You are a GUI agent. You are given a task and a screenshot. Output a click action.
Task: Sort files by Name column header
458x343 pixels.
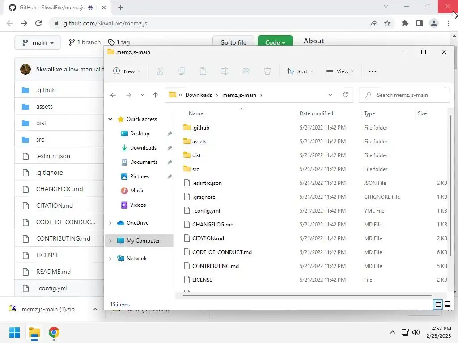[x=196, y=113]
